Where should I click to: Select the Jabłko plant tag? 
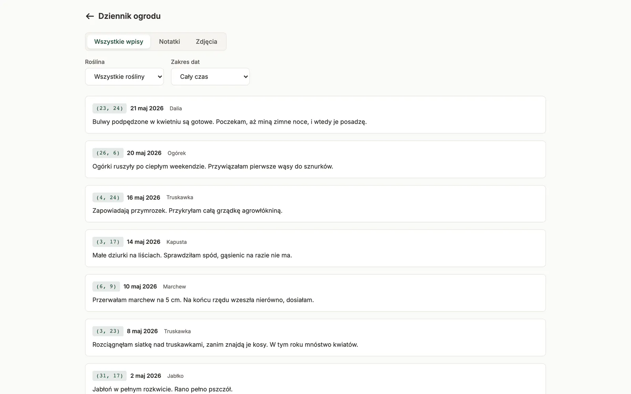click(175, 376)
